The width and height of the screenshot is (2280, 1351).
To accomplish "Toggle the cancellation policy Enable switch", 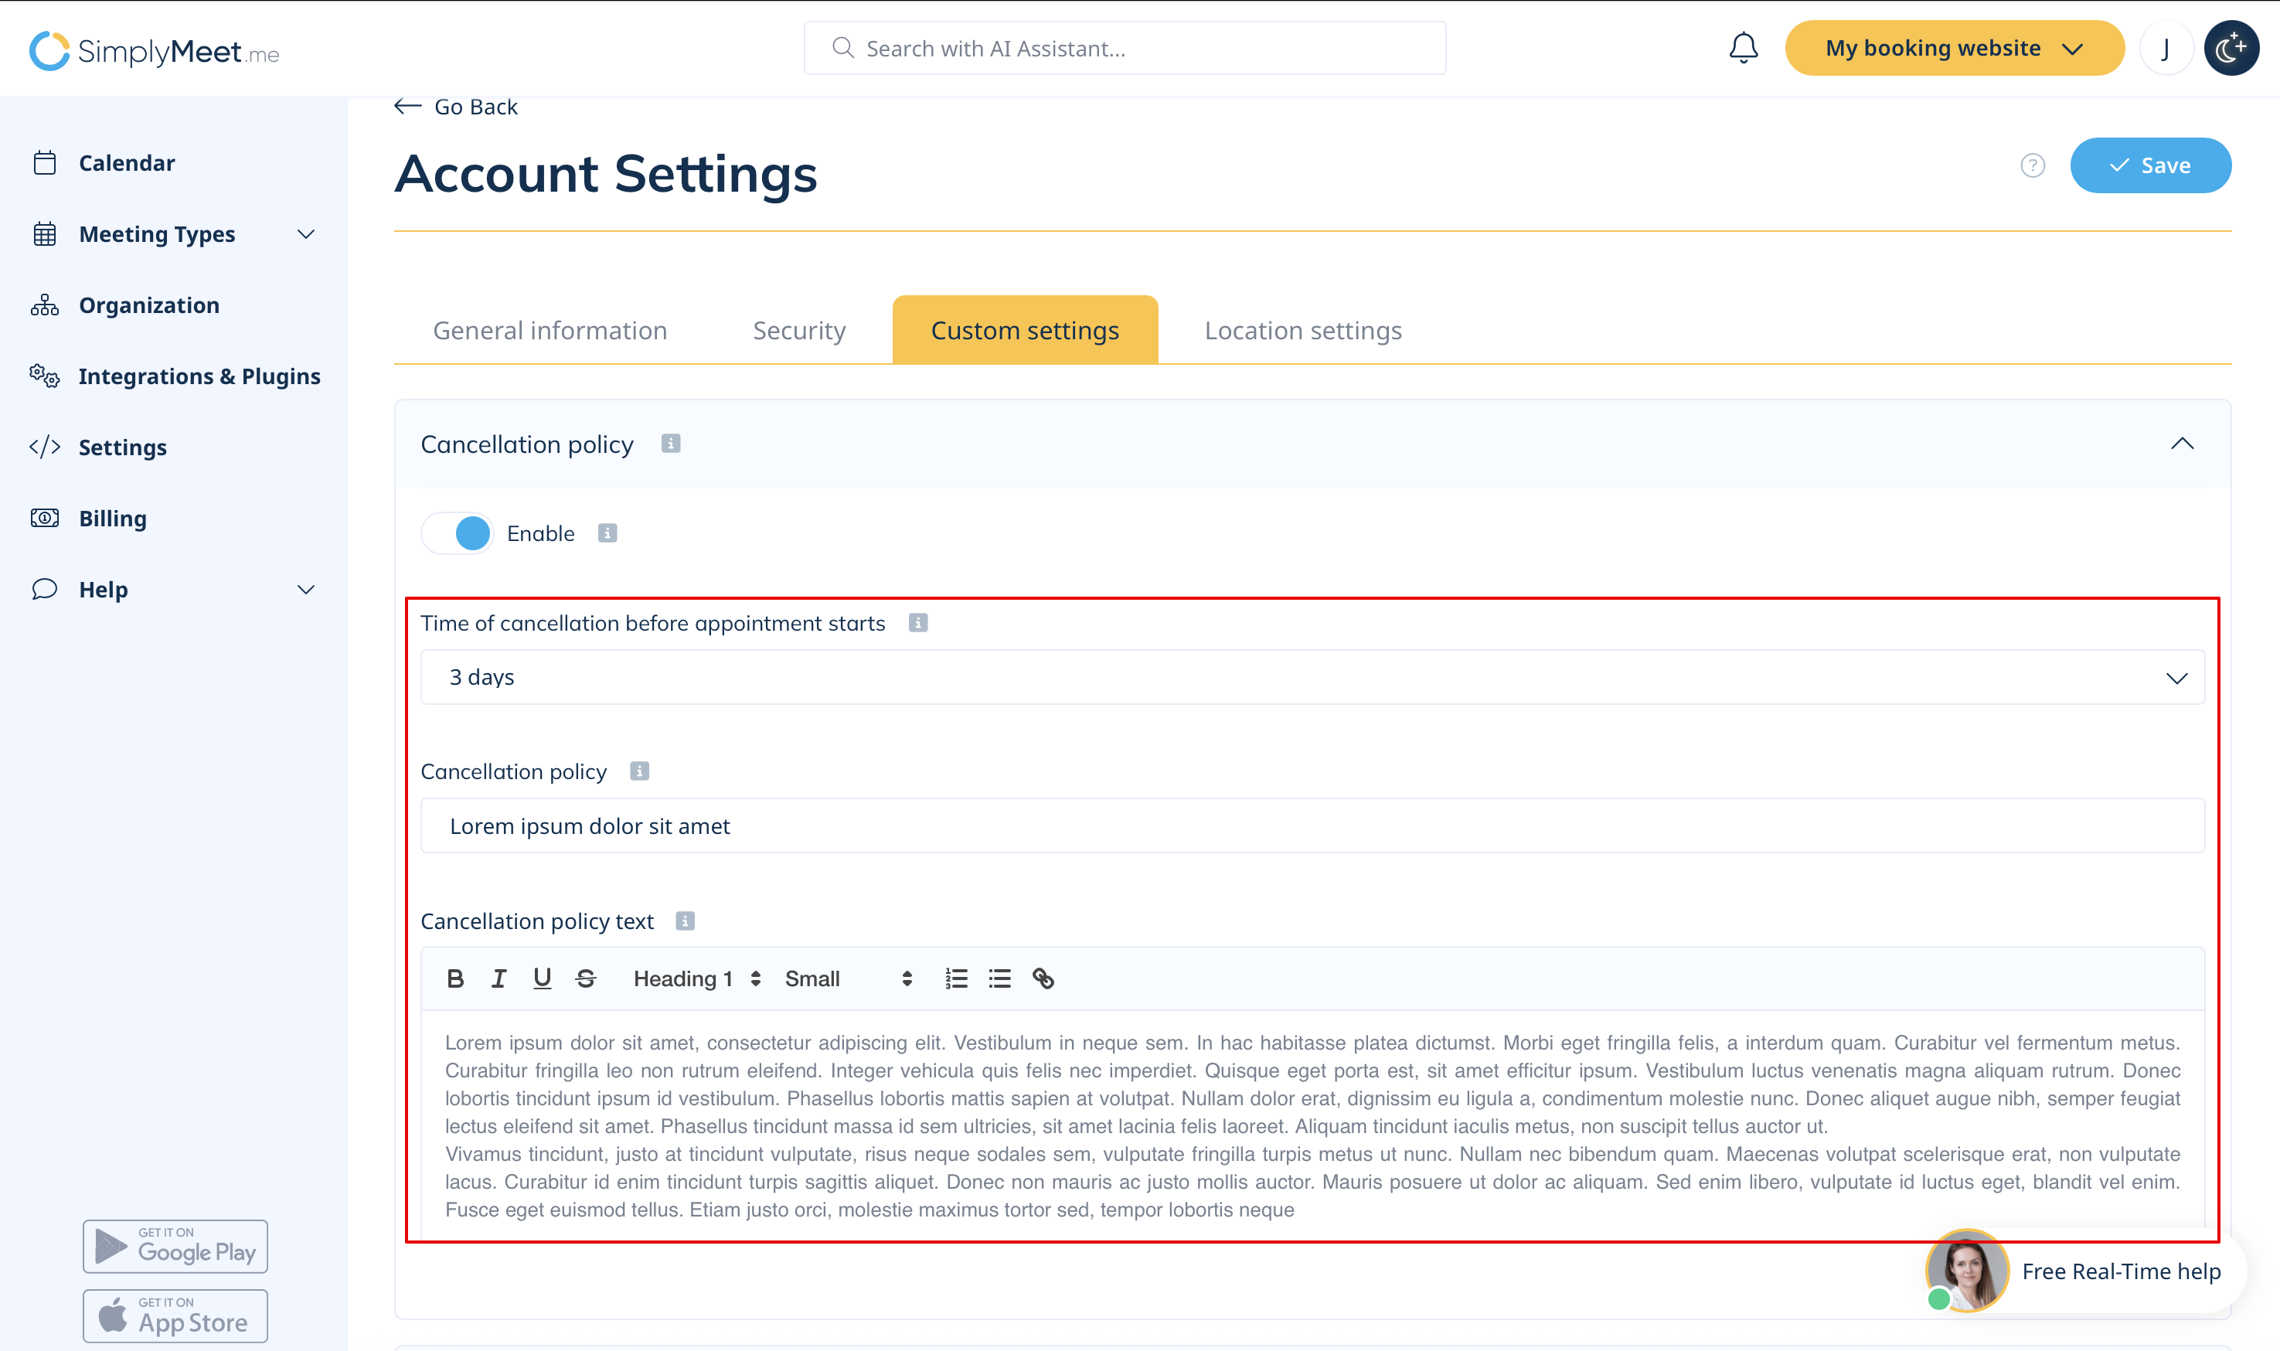I will coord(458,533).
